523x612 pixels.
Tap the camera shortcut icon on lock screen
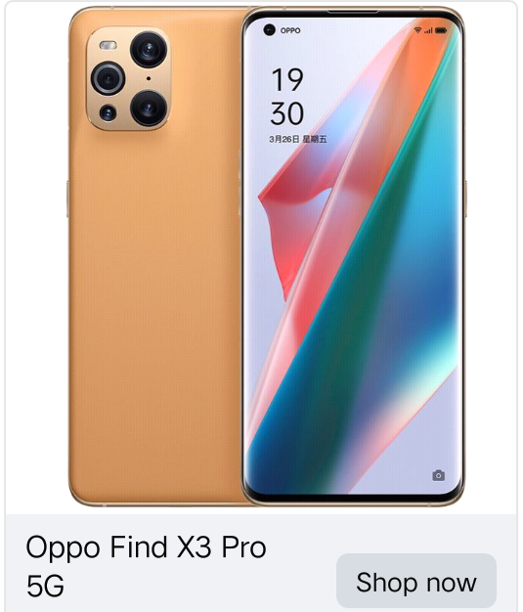438,475
